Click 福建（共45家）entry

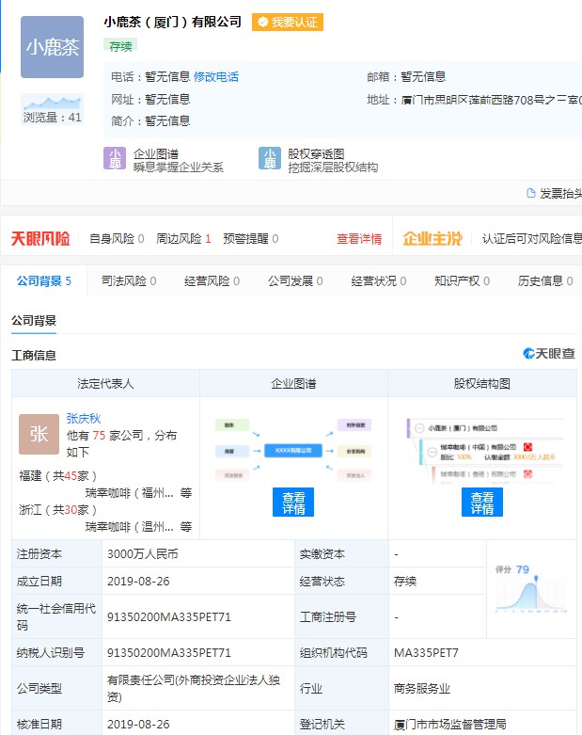[x=58, y=476]
